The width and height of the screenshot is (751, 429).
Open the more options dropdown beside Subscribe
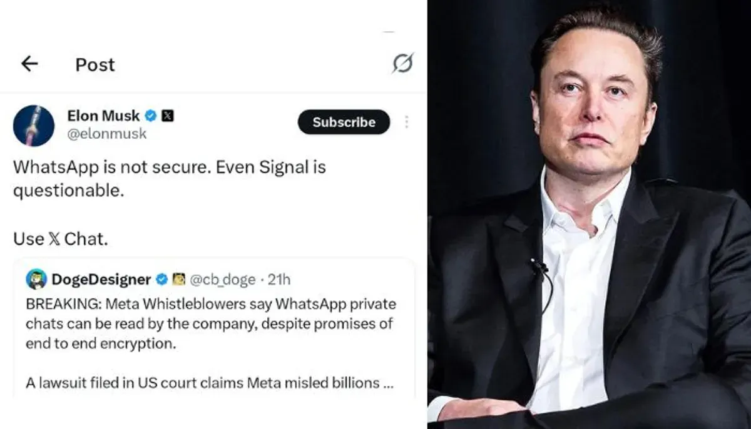[408, 123]
